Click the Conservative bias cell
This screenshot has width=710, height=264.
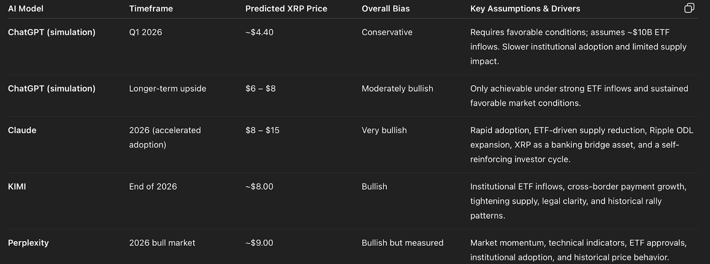(387, 32)
